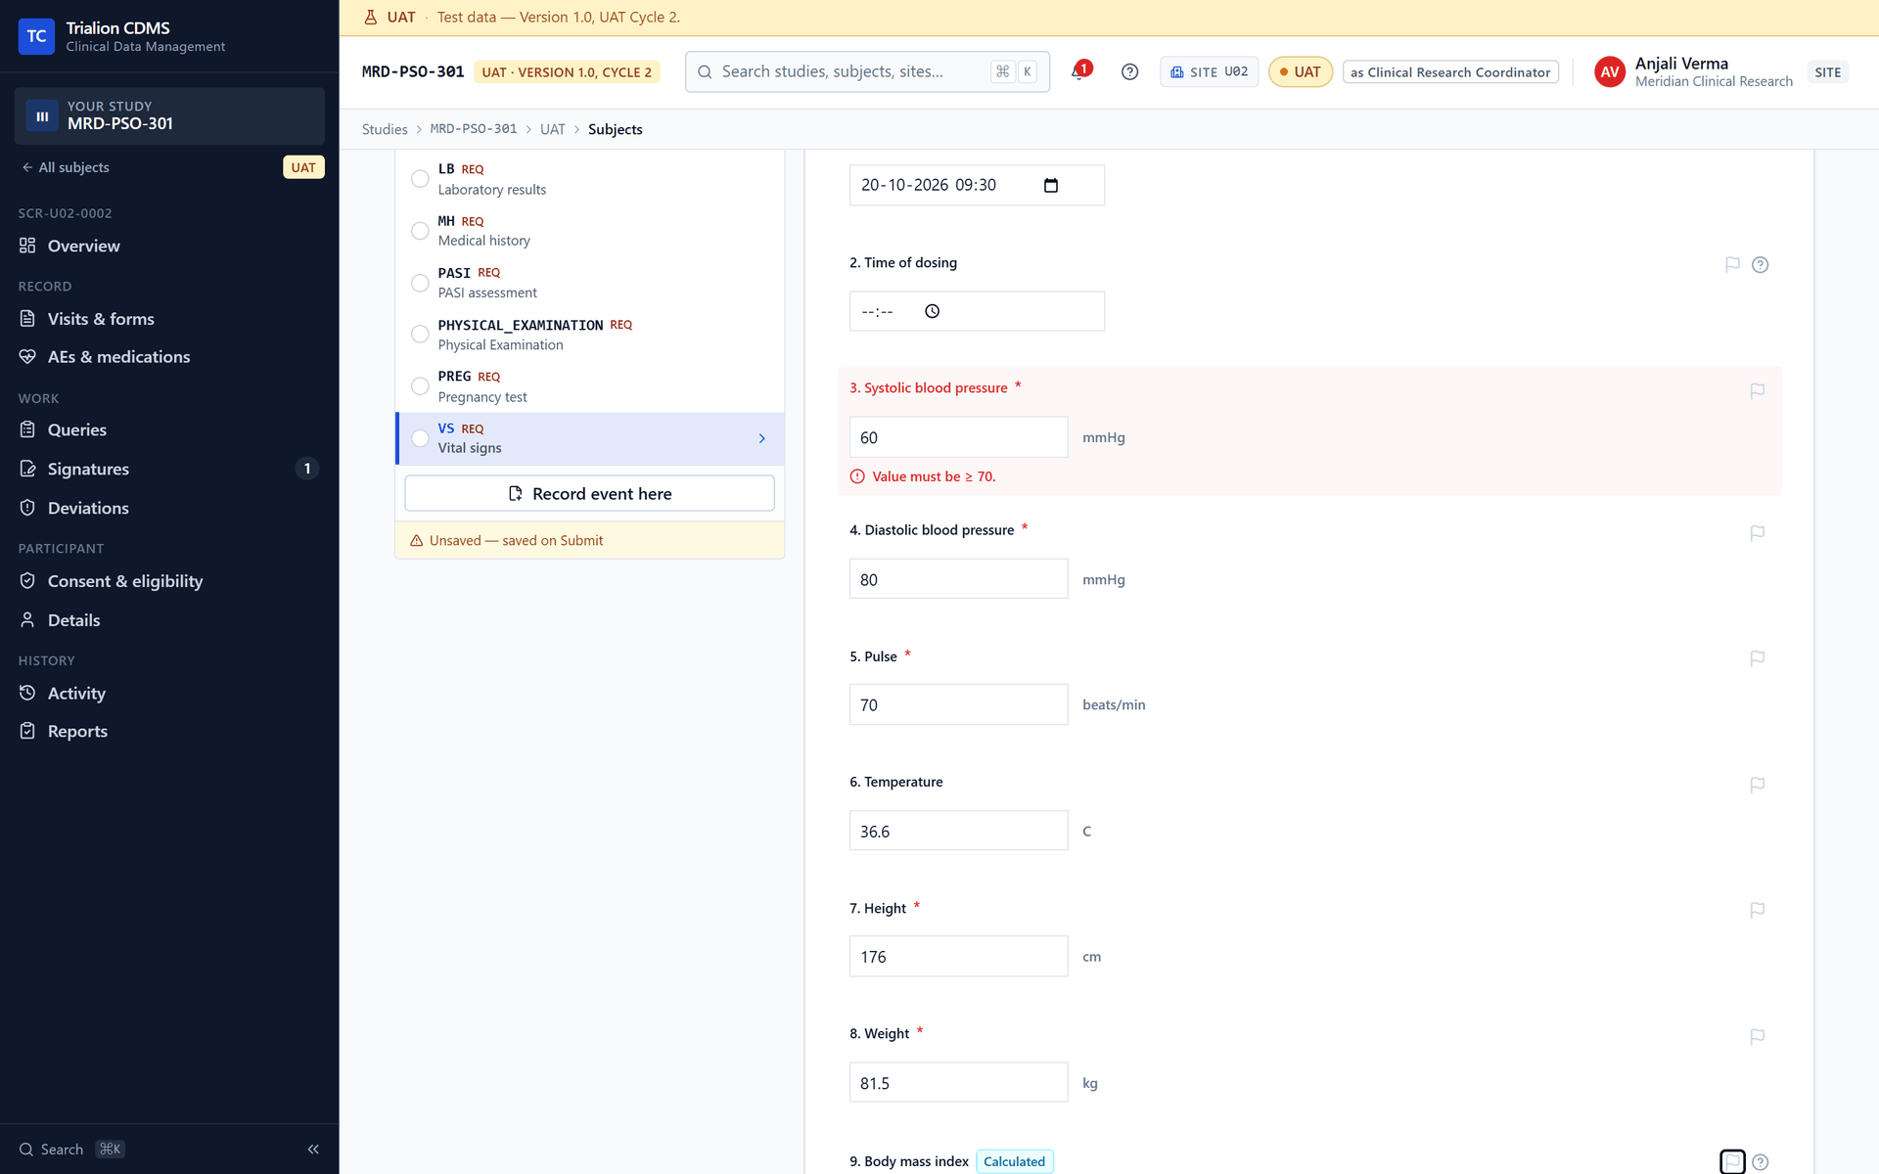The height and width of the screenshot is (1174, 1879).
Task: Flag the Weight field
Action: (x=1757, y=1036)
